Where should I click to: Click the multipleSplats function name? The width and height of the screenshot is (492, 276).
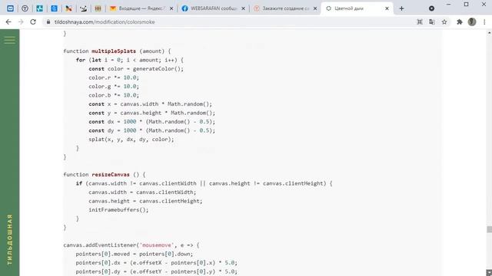pos(114,51)
